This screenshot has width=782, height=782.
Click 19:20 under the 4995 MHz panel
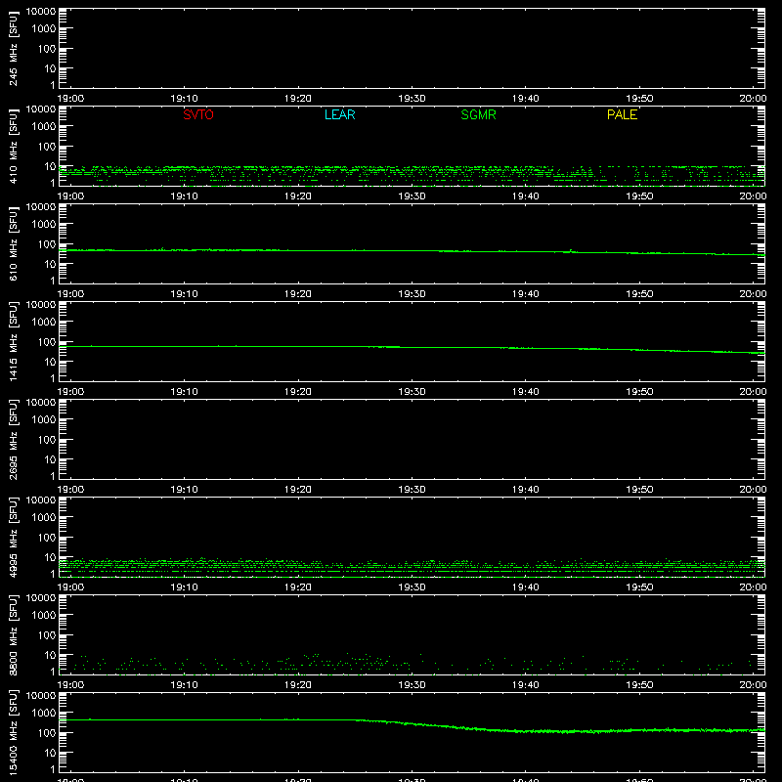click(298, 587)
